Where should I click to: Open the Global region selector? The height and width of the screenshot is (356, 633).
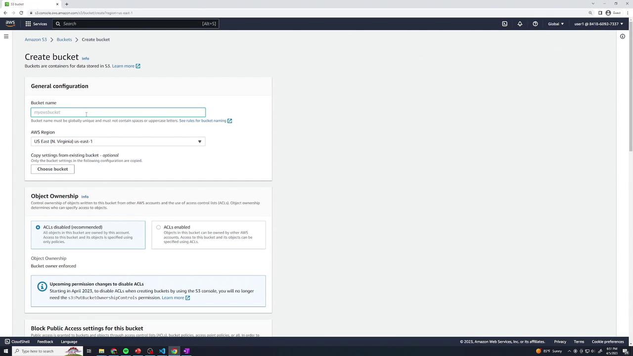point(556,24)
